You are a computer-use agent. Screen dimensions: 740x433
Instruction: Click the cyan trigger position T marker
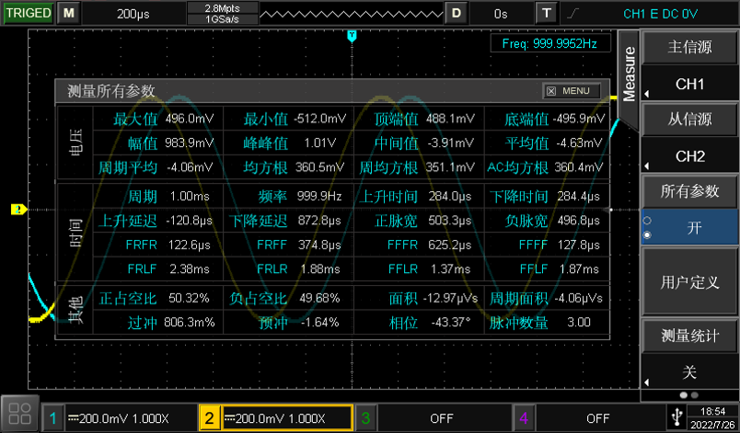click(x=352, y=36)
